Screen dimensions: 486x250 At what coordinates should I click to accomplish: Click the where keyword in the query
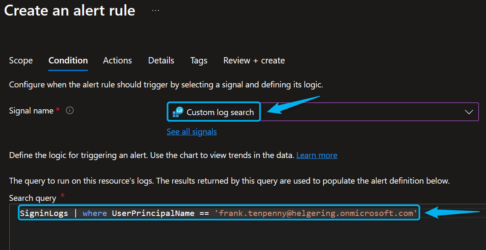pyautogui.click(x=95, y=213)
